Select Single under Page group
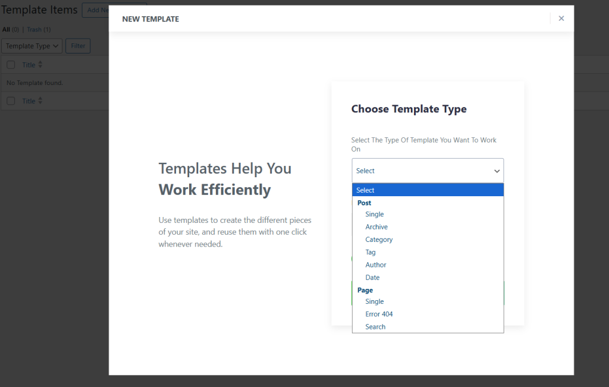The height and width of the screenshot is (387, 609). pos(375,301)
